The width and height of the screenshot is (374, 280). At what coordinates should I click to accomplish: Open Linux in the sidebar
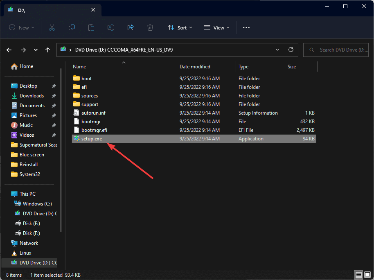(21, 253)
